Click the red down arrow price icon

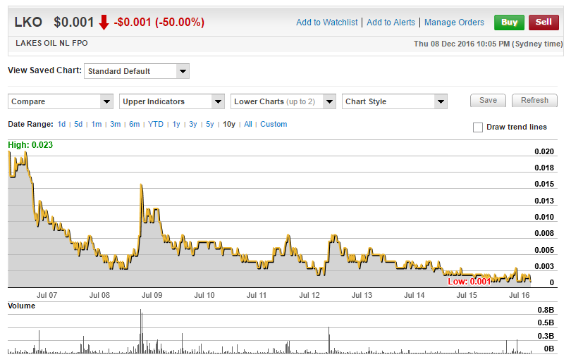104,23
